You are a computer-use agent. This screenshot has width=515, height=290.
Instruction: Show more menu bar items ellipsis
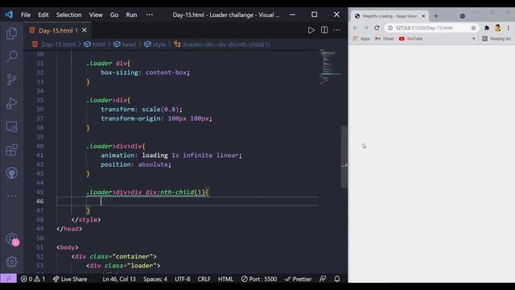coord(150,14)
